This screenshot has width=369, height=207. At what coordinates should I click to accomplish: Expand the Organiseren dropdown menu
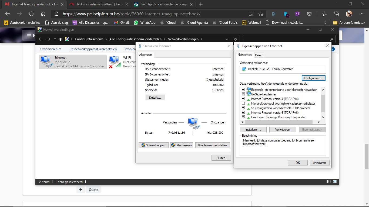51,49
